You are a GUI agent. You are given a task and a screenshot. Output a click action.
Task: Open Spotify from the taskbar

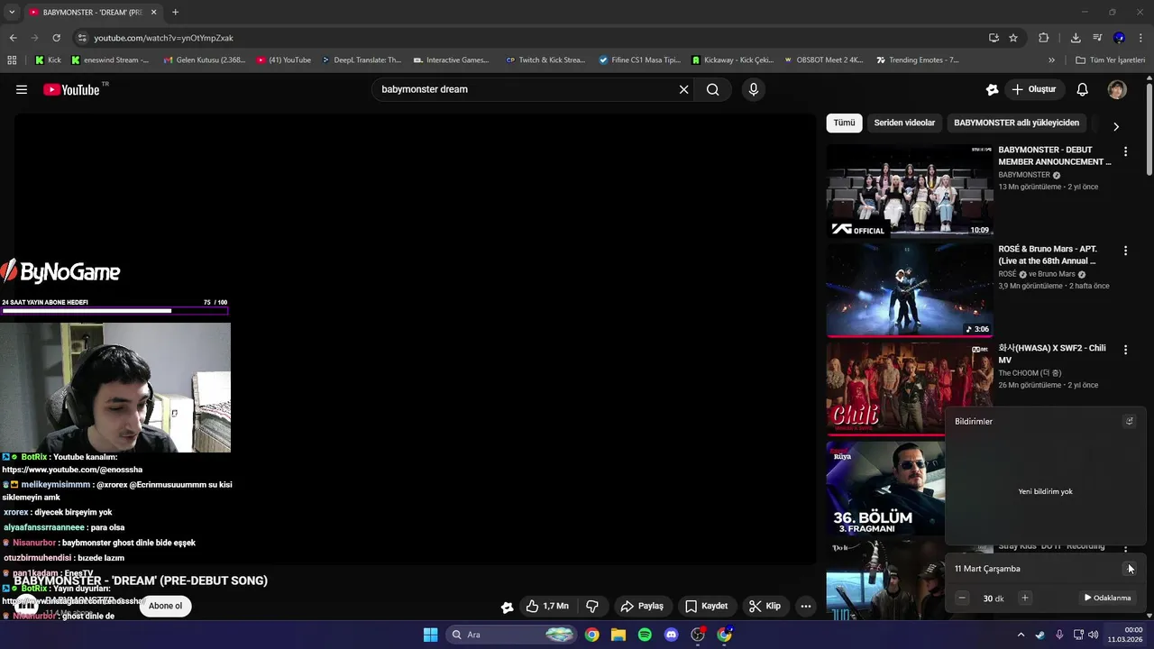coord(645,635)
